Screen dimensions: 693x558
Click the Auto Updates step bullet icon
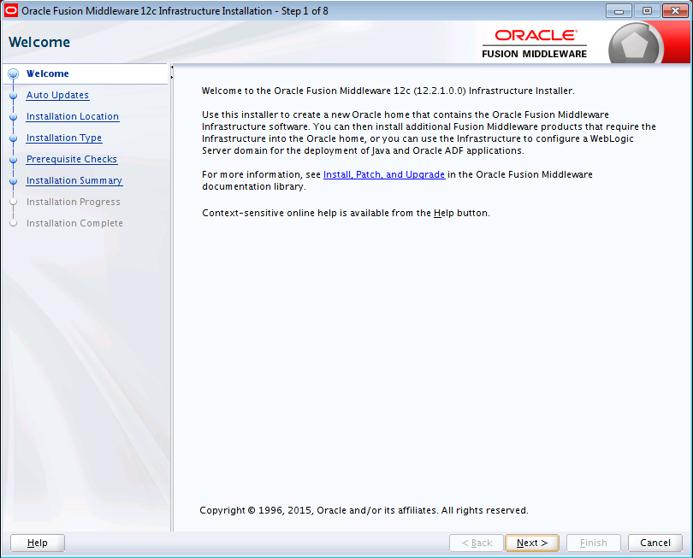13,96
